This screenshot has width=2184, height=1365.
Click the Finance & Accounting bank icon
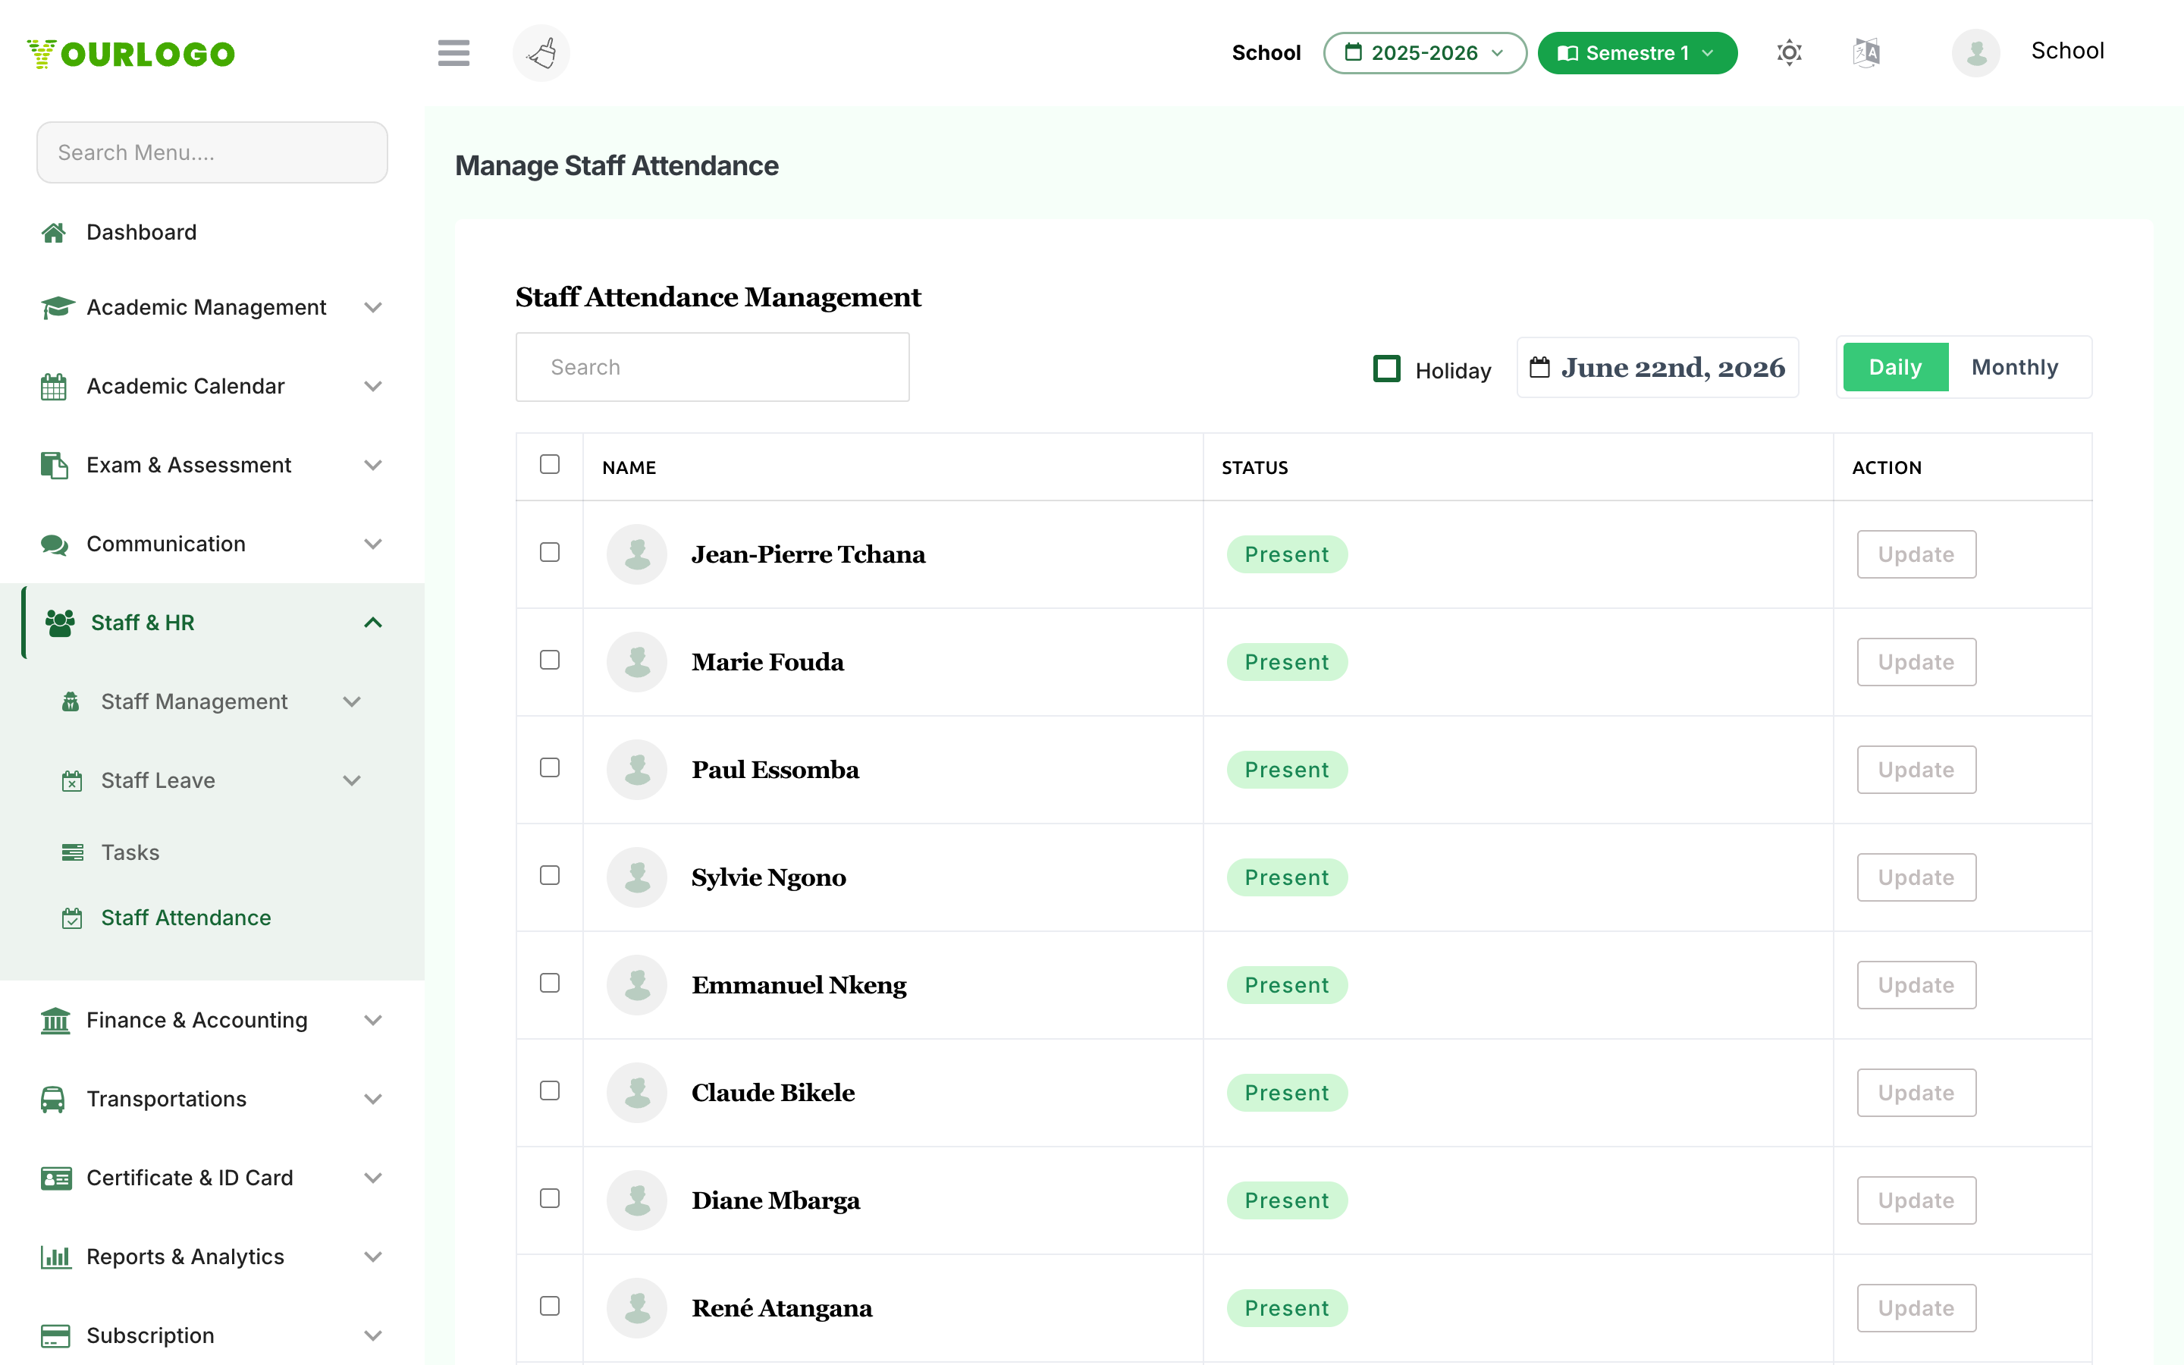tap(55, 1020)
